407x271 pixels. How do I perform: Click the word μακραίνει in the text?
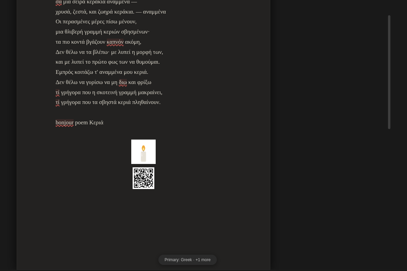tap(150, 92)
